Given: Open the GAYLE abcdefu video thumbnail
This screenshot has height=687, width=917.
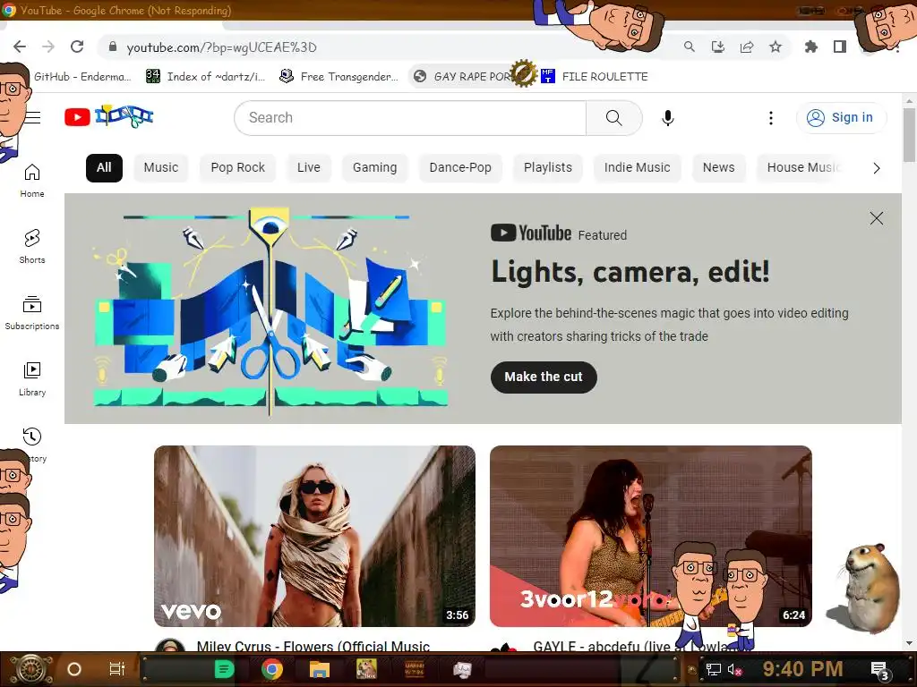Looking at the screenshot, I should click(x=651, y=537).
